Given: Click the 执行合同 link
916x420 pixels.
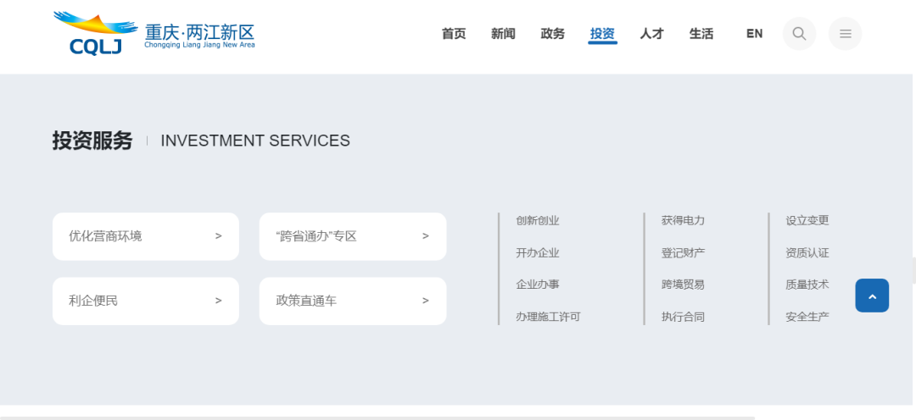Looking at the screenshot, I should tap(683, 317).
